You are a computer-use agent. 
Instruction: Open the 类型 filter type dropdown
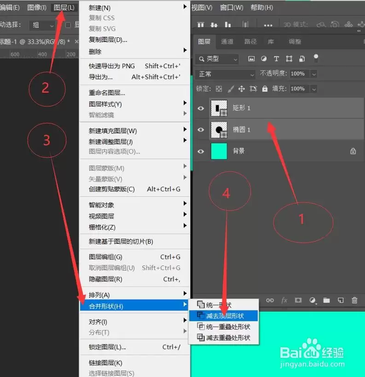(217, 59)
